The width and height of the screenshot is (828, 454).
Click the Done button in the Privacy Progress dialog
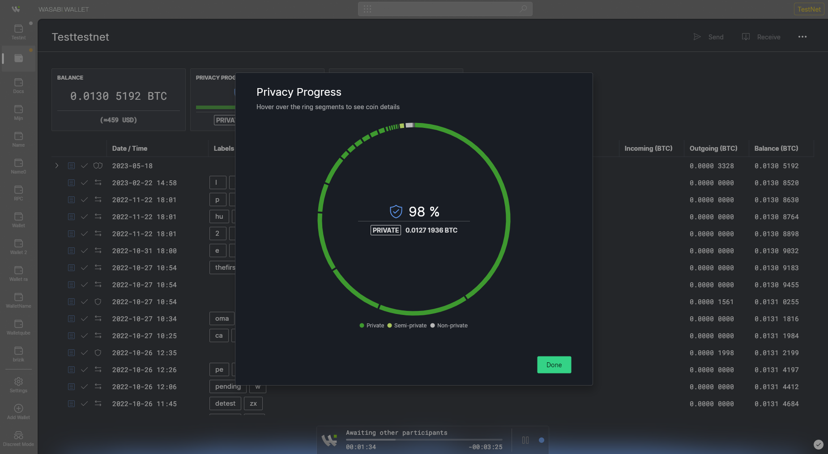(554, 365)
